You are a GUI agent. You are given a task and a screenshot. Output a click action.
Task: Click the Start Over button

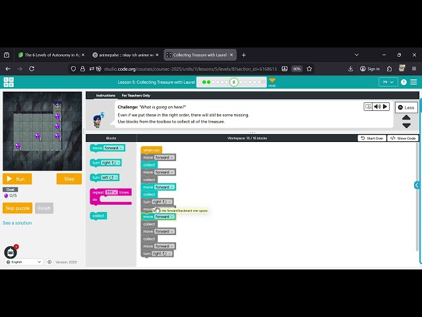372,138
